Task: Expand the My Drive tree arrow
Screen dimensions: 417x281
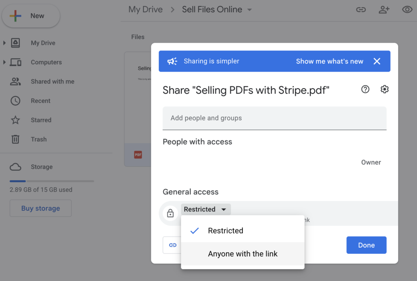Action: pos(4,43)
